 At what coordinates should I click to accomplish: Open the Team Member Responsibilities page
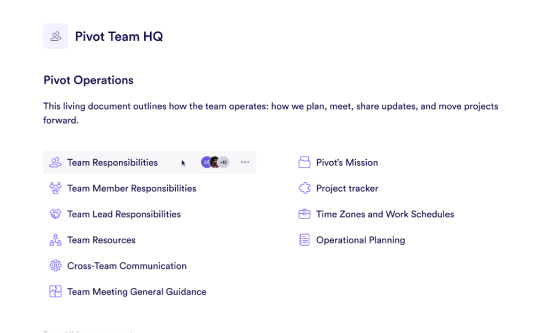click(x=132, y=188)
